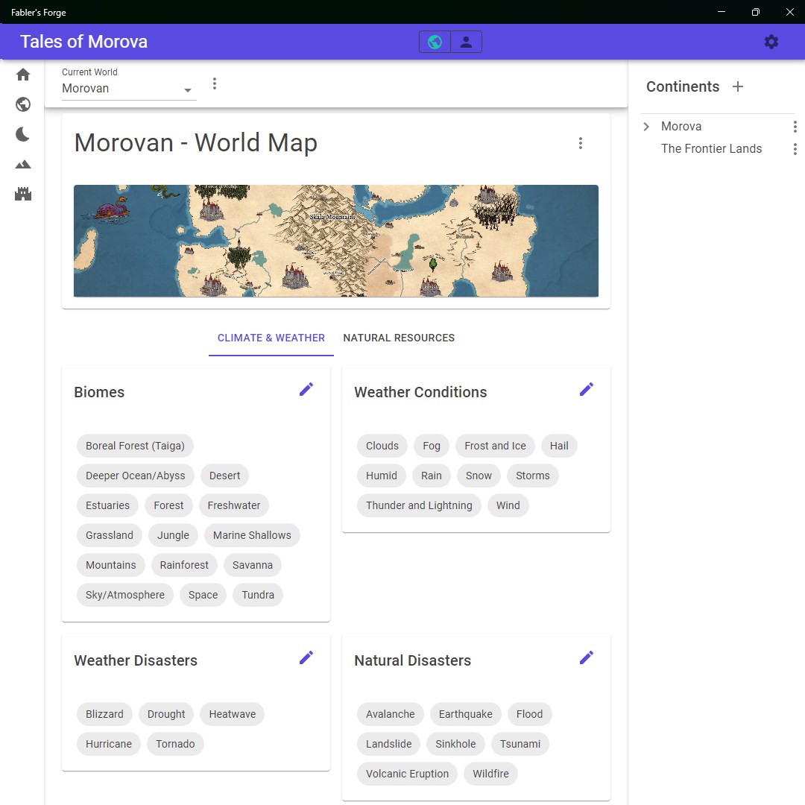Open the Morova options menu
The height and width of the screenshot is (805, 805).
[795, 126]
